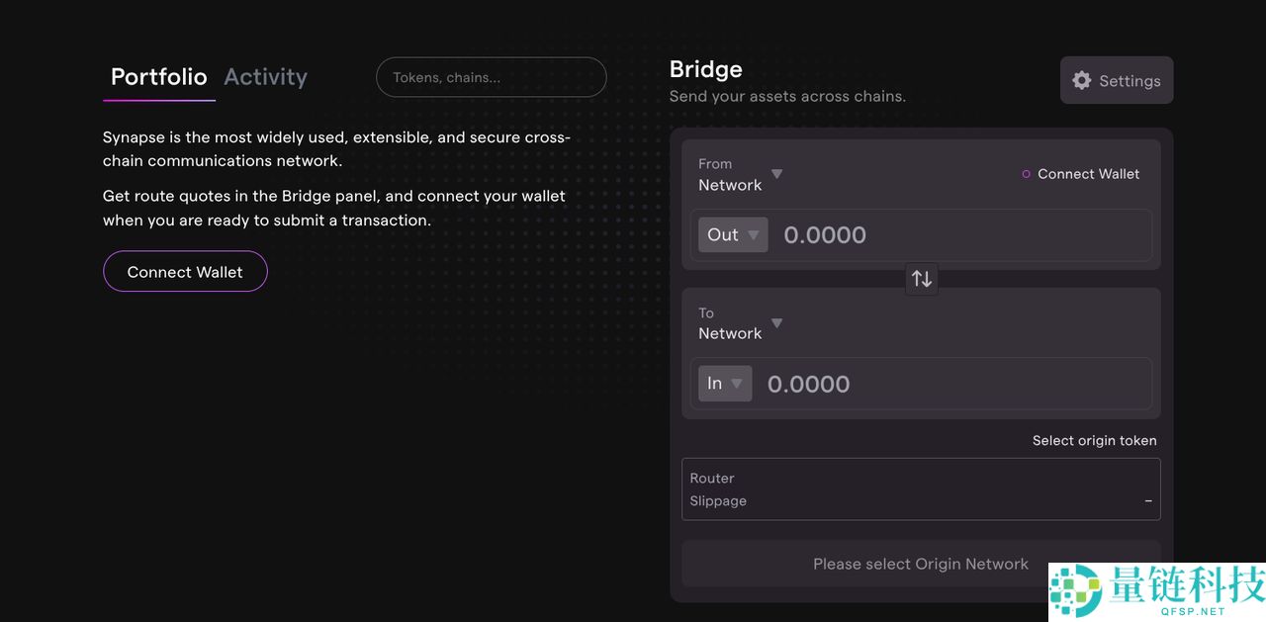Click the Slippage row label
The image size is (1266, 622).
[718, 501]
